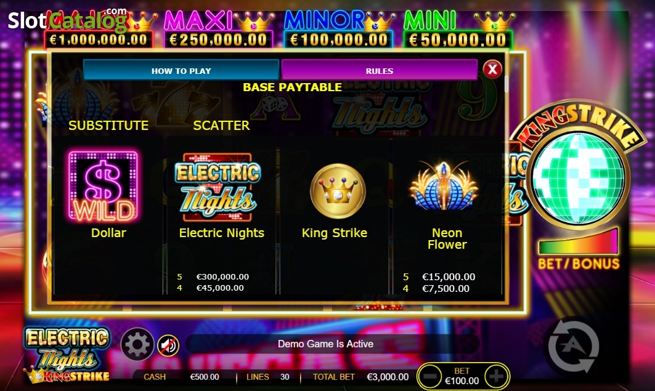Click the paytable vertical scrollbar

(507, 84)
